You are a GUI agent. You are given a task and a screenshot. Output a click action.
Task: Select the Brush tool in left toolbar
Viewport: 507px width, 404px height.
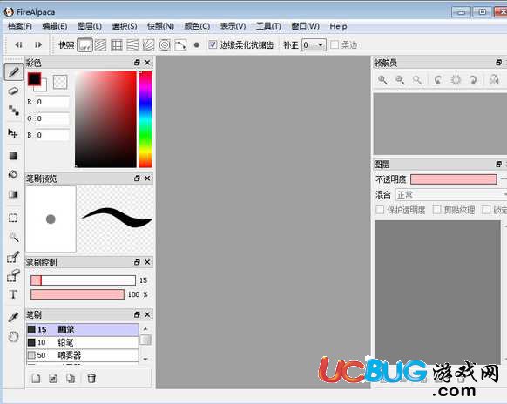tap(14, 71)
